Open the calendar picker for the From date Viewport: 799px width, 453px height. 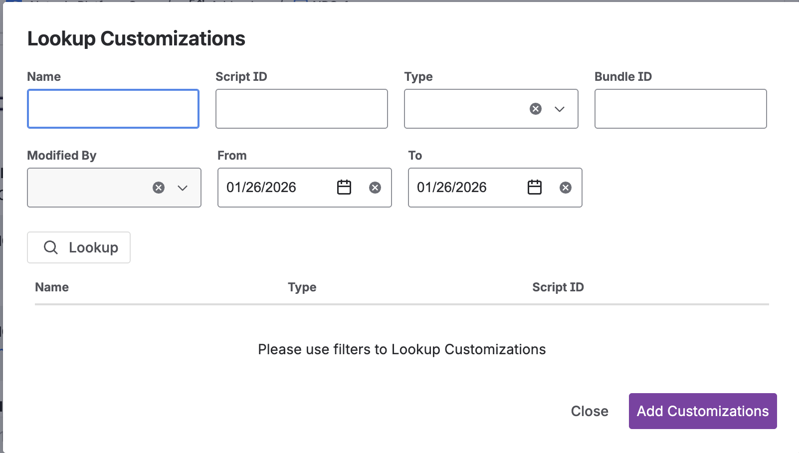click(x=344, y=188)
